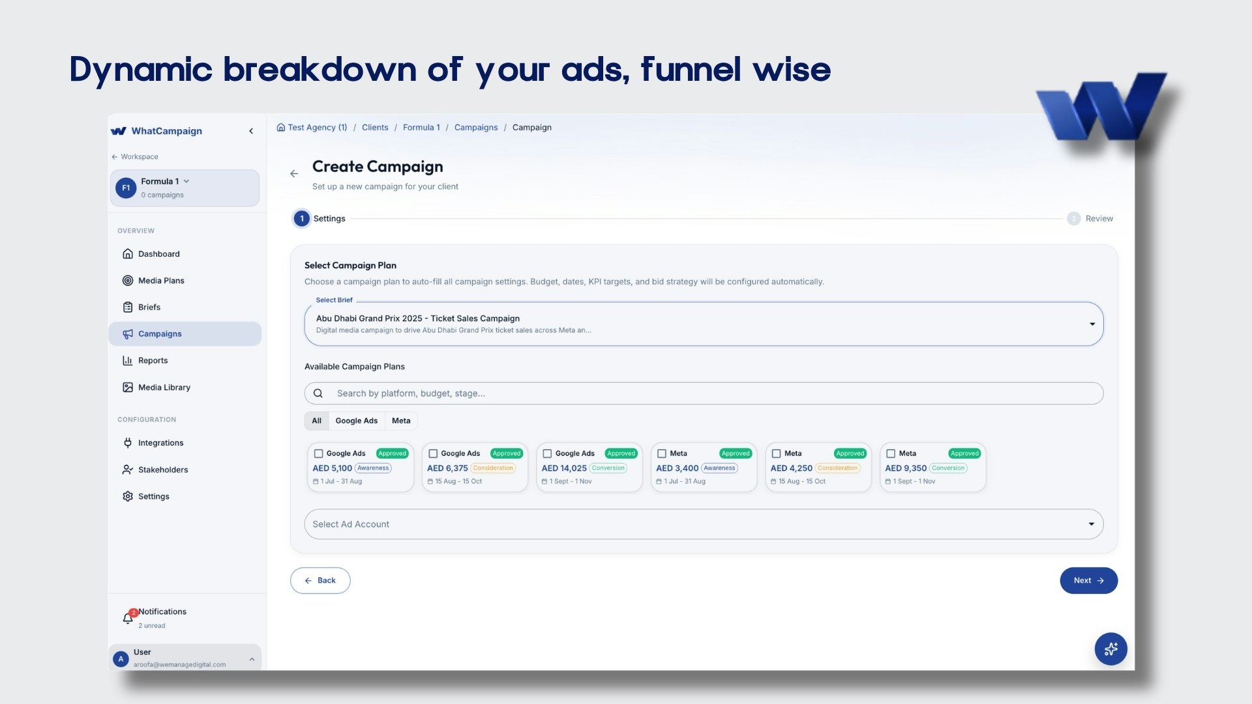Screen dimensions: 1252x704
Task: Filter plans by Google Ads tab
Action: pyautogui.click(x=357, y=420)
